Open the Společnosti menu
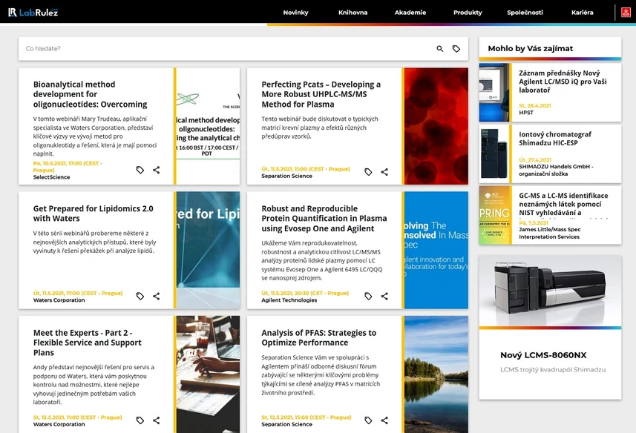 pyautogui.click(x=525, y=13)
